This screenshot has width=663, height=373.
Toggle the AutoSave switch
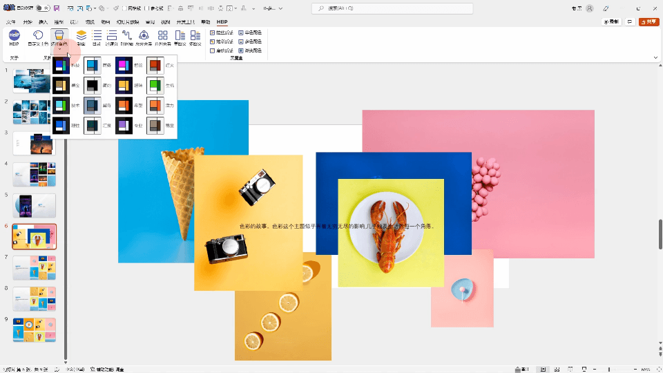pos(42,8)
